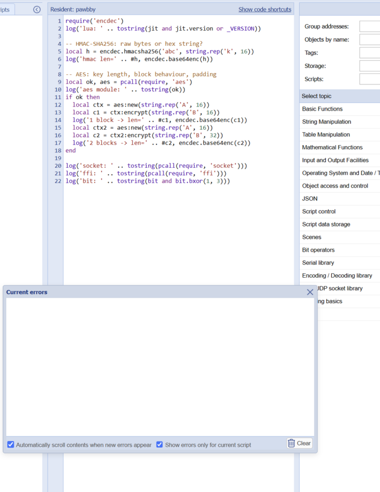
Task: Open the Basic Functions topic
Action: coord(340,109)
